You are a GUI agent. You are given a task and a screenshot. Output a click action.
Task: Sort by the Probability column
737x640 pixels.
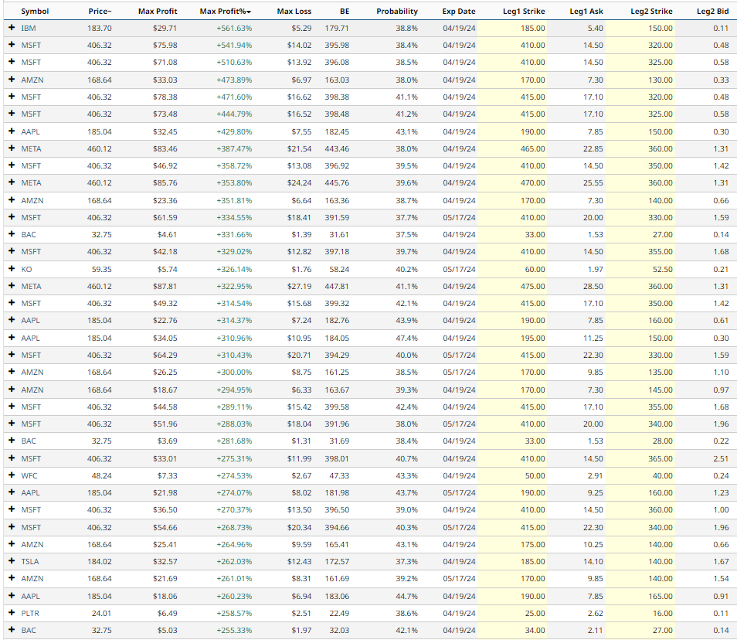(397, 12)
